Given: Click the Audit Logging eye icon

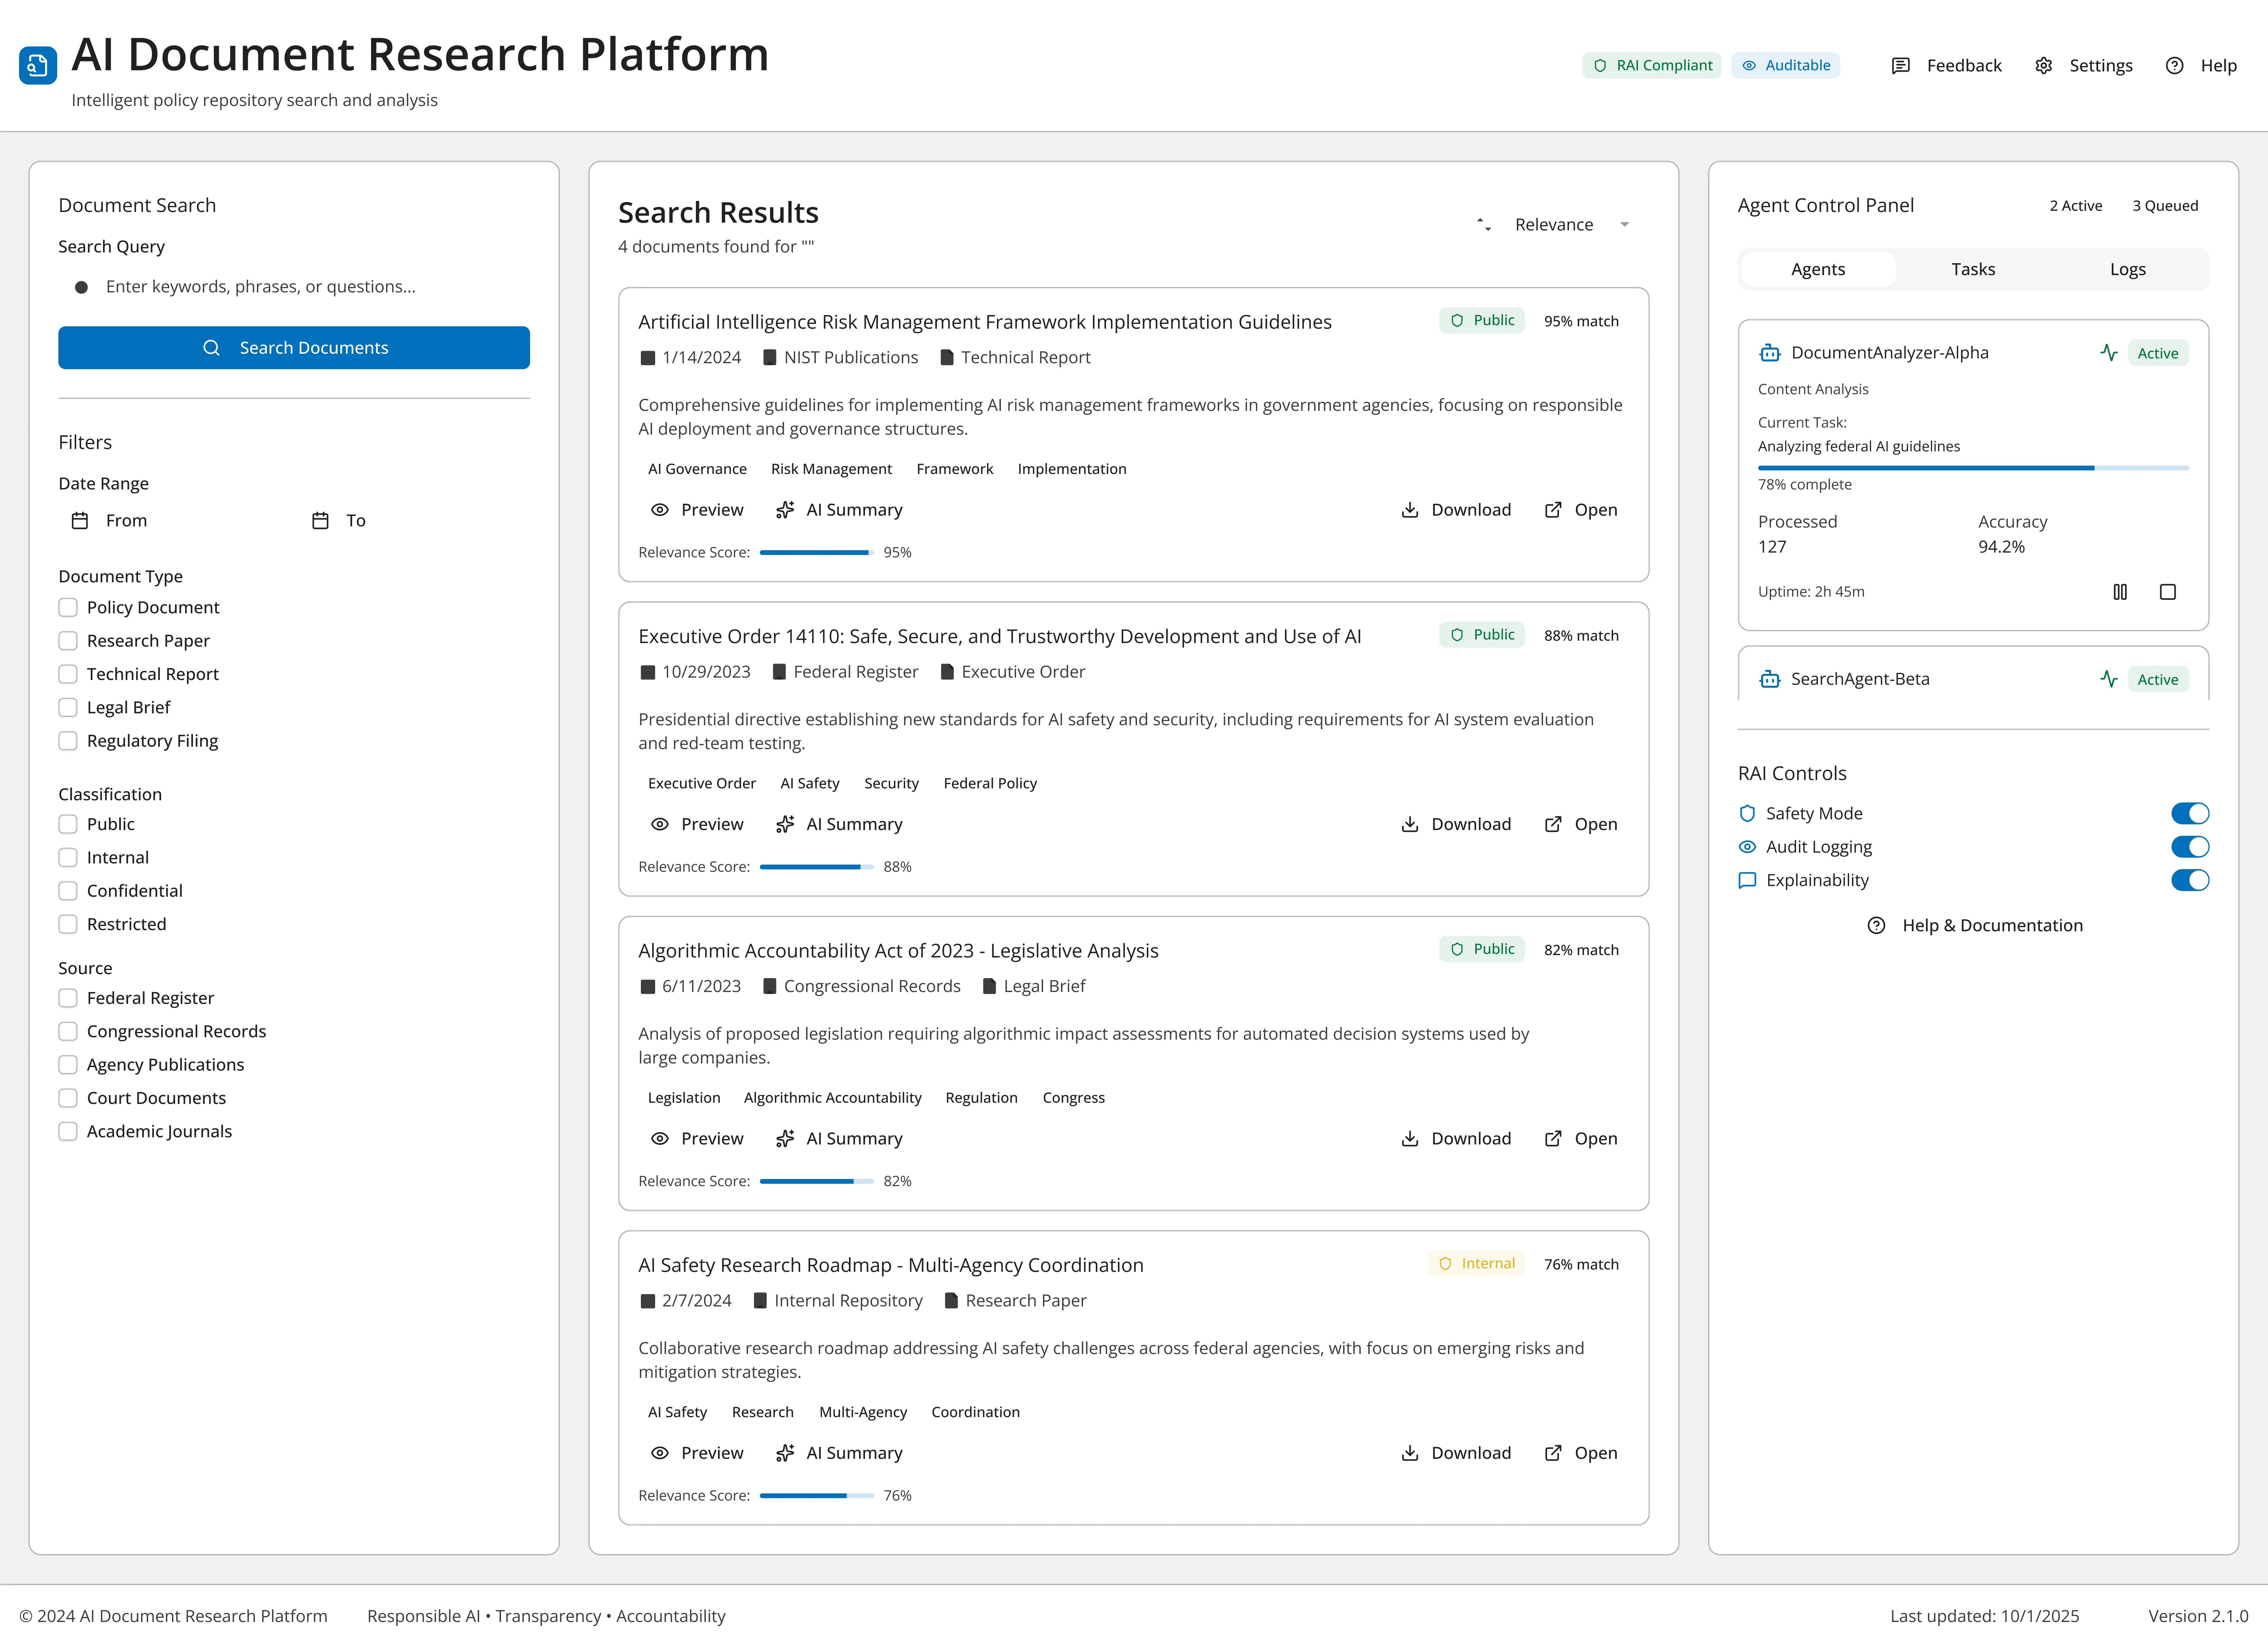Looking at the screenshot, I should coord(1747,847).
